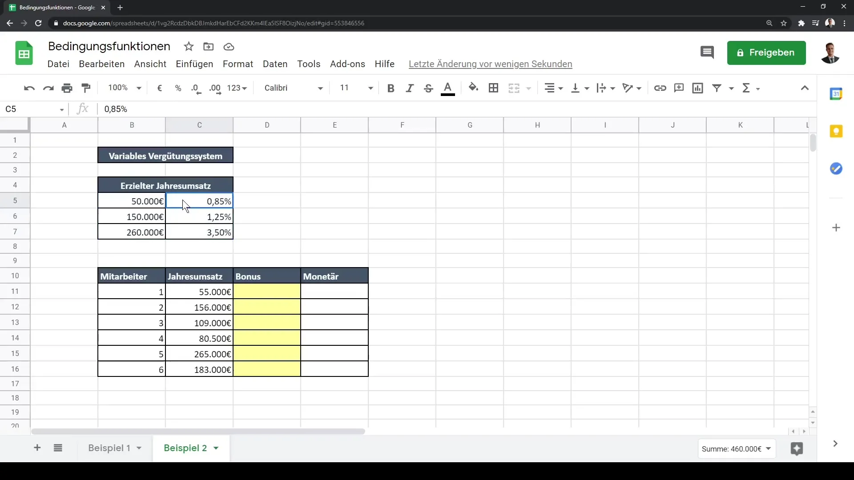The width and height of the screenshot is (854, 480).
Task: Open the Datei menu
Action: point(58,63)
